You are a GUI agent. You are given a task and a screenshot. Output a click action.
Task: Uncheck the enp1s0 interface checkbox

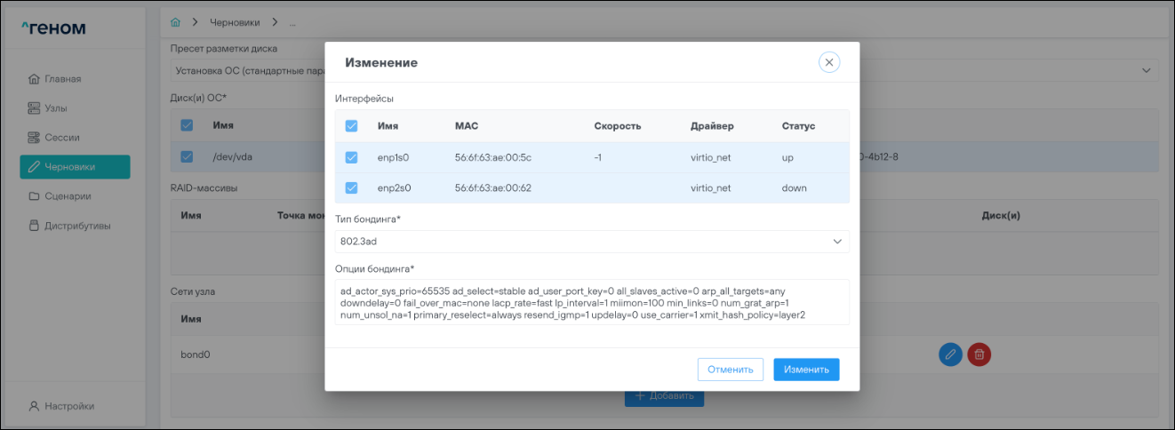(x=351, y=157)
